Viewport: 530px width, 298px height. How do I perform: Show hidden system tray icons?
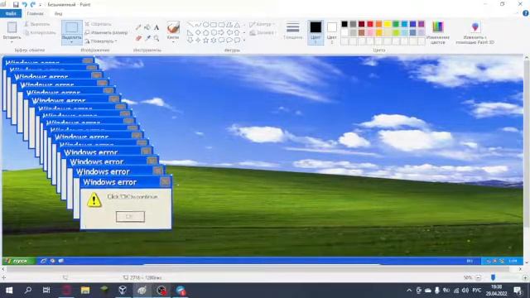(409, 291)
